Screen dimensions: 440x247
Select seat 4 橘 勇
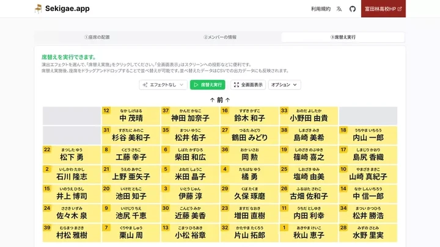tap(249, 174)
